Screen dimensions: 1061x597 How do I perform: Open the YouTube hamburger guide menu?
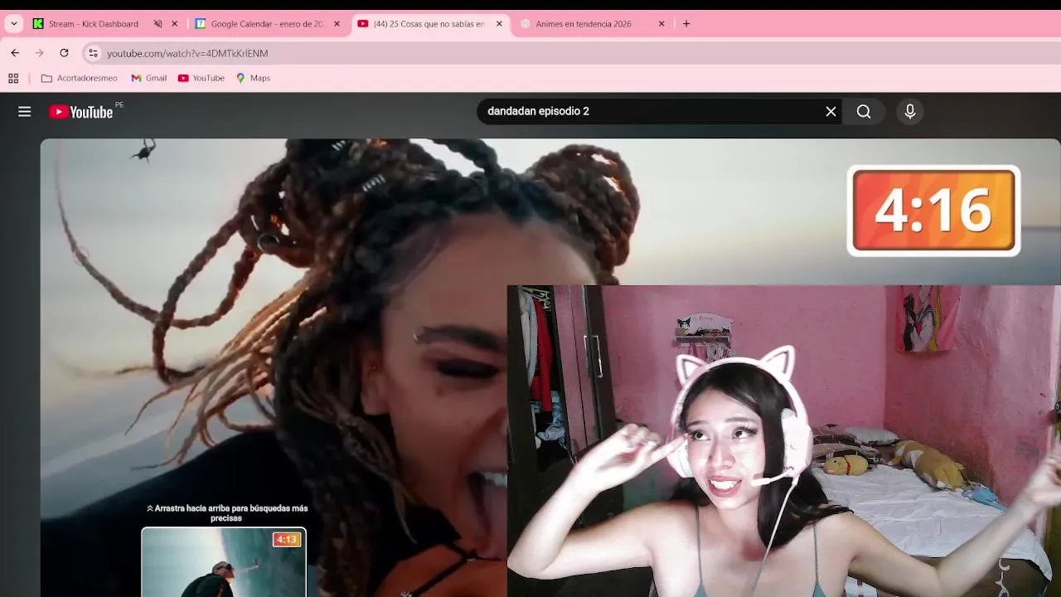25,112
